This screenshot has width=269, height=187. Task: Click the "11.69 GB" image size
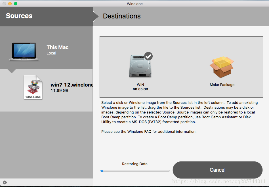point(59,91)
